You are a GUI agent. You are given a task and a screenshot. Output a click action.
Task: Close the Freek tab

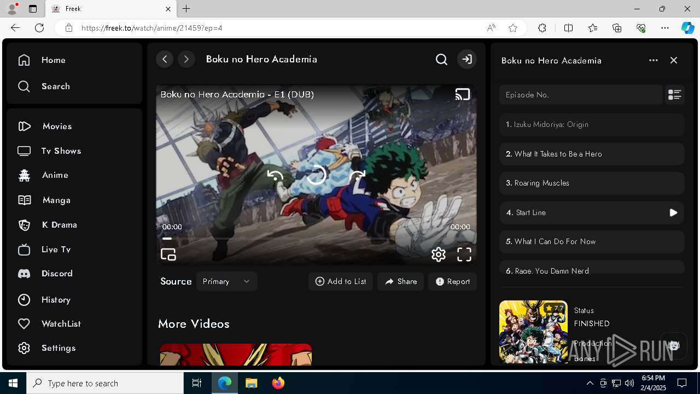pyautogui.click(x=168, y=9)
